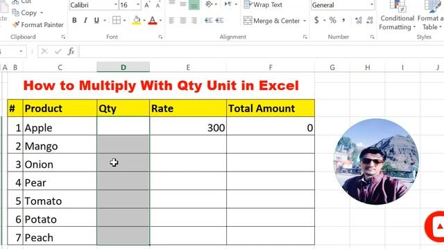Open Conditional Formatting menu
The height and width of the screenshot is (249, 444).
click(x=397, y=16)
